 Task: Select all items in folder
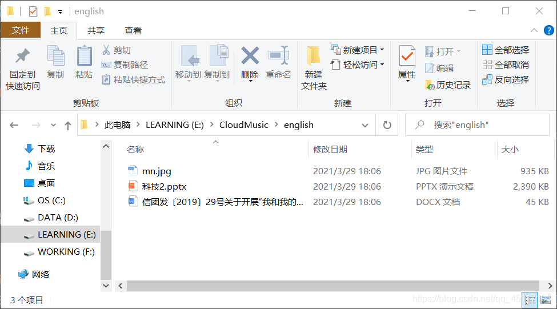pyautogui.click(x=506, y=50)
